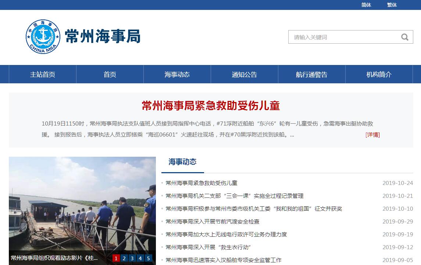Open the 主站首页 menu item
This screenshot has width=421, height=265.
pos(43,74)
